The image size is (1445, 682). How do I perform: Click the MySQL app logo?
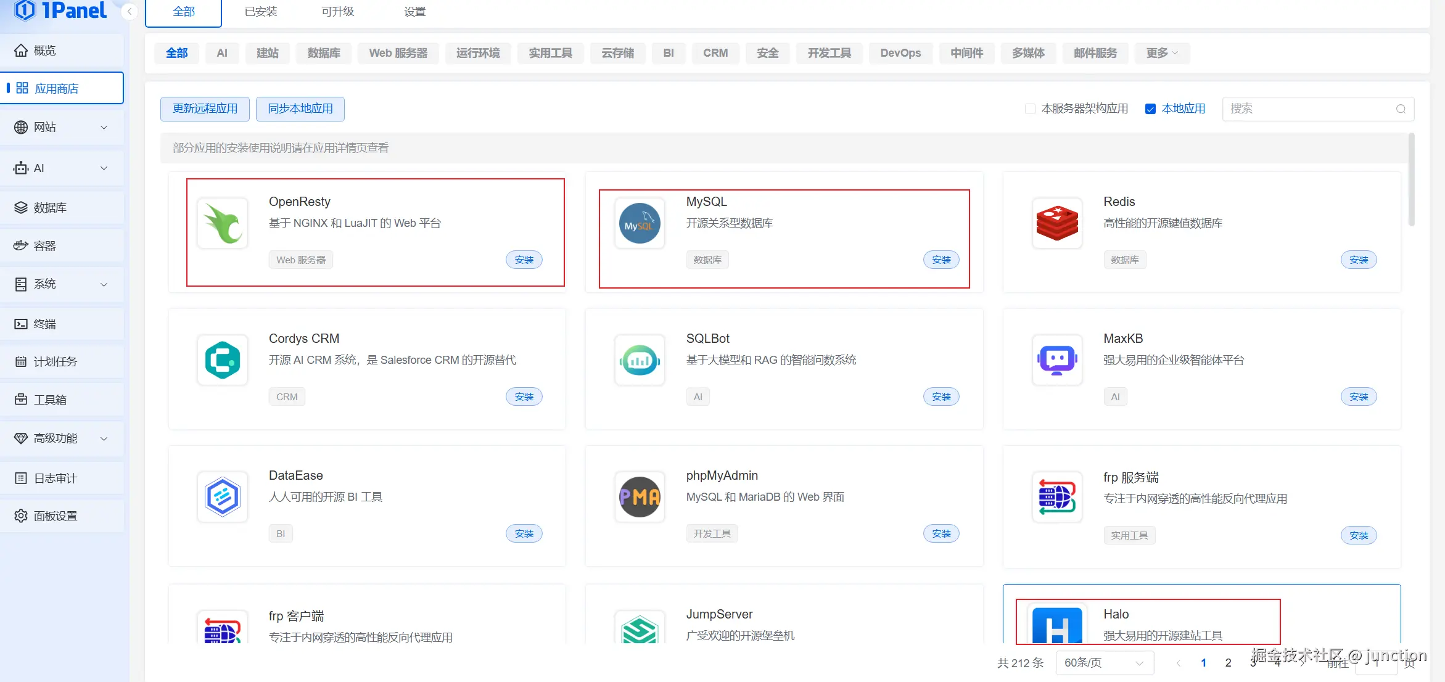(640, 223)
